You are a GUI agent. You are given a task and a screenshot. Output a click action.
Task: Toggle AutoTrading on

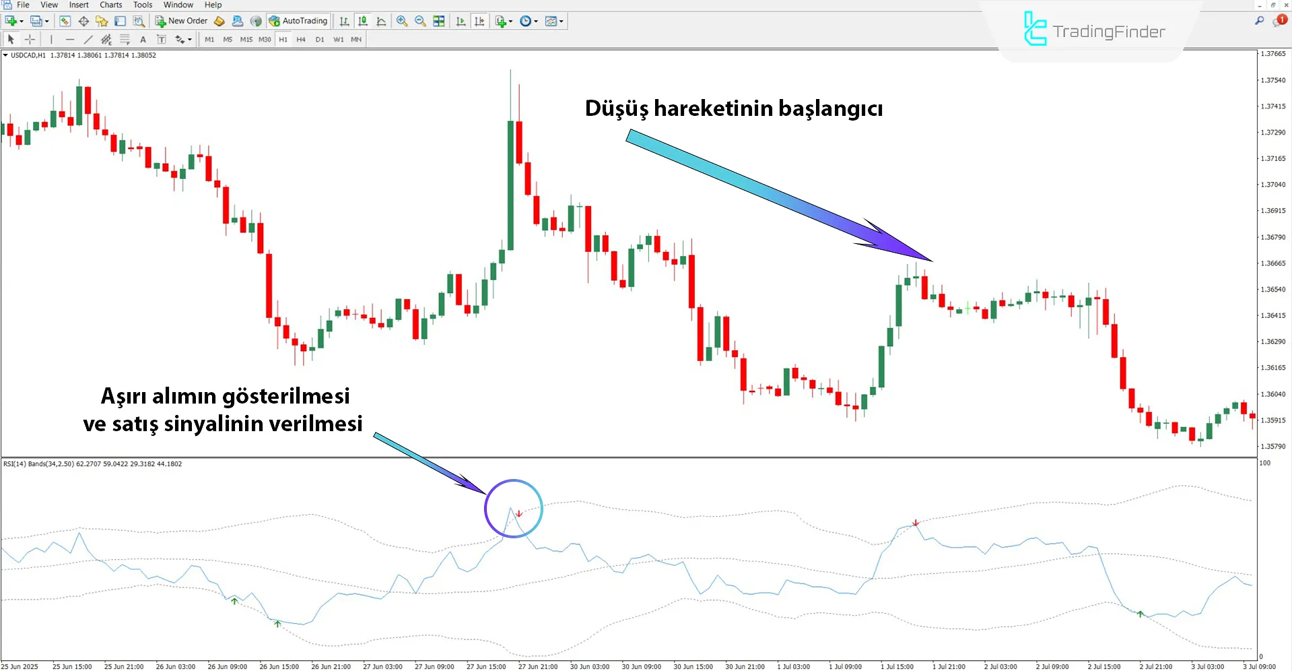click(x=298, y=21)
